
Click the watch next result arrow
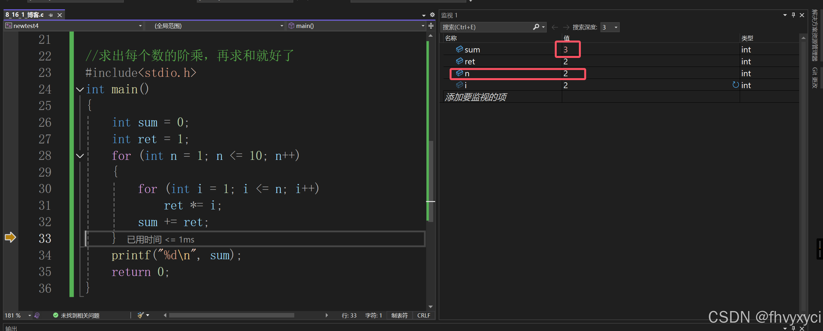pyautogui.click(x=566, y=27)
